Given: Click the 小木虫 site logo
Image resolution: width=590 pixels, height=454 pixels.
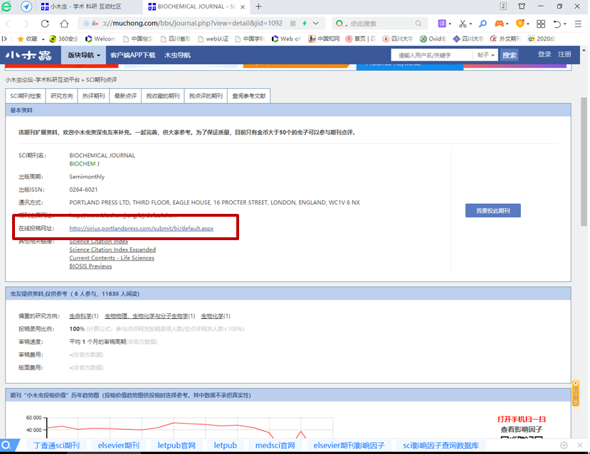Looking at the screenshot, I should coord(28,55).
